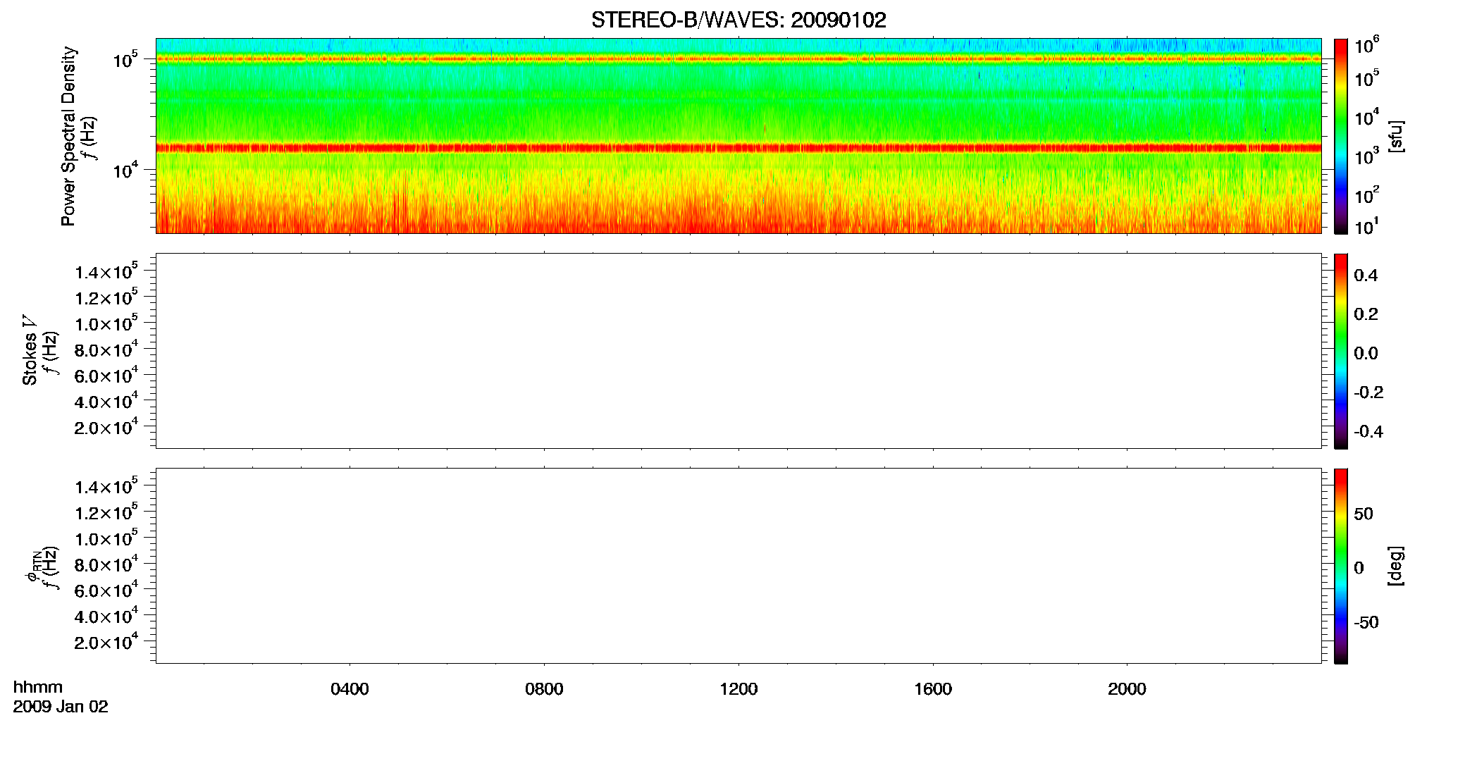Click the 2000 time axis label

click(1127, 689)
